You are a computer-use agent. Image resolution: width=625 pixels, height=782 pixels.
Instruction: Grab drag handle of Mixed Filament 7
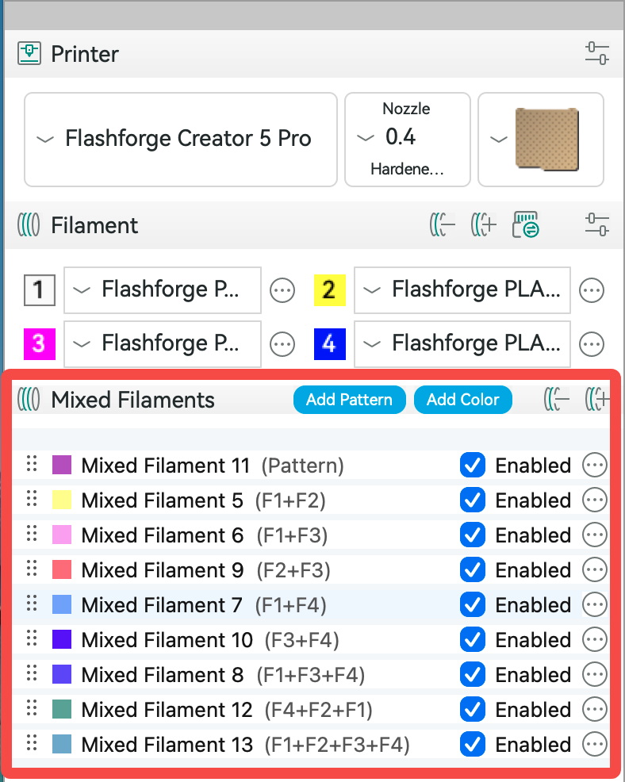[32, 604]
